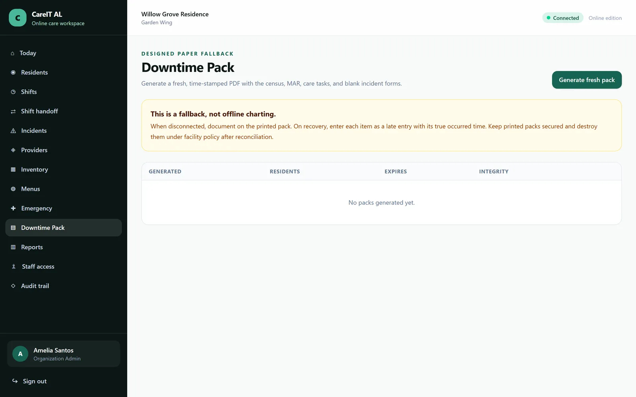The image size is (636, 397).
Task: Click the Willow Grove Residence title
Action: [x=175, y=14]
